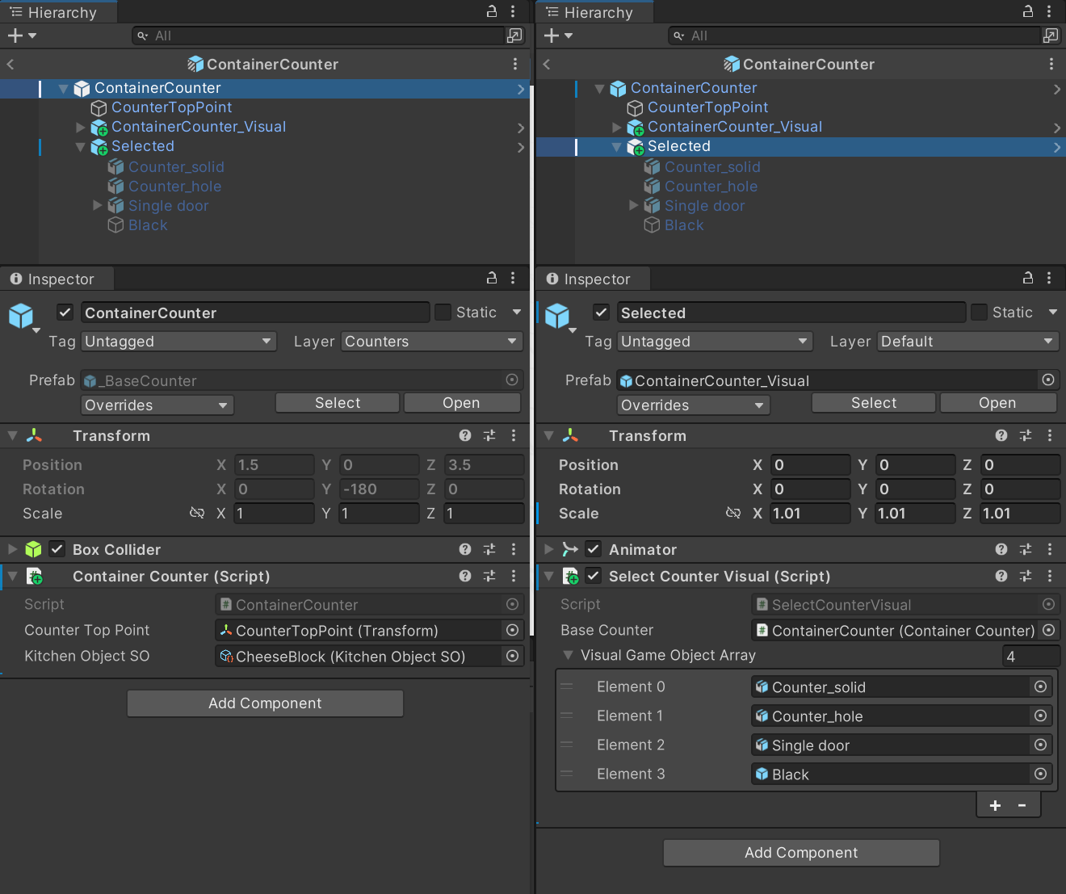This screenshot has height=894, width=1066.
Task: Open the three-dot menu of Select Counter Visual
Action: (1050, 576)
